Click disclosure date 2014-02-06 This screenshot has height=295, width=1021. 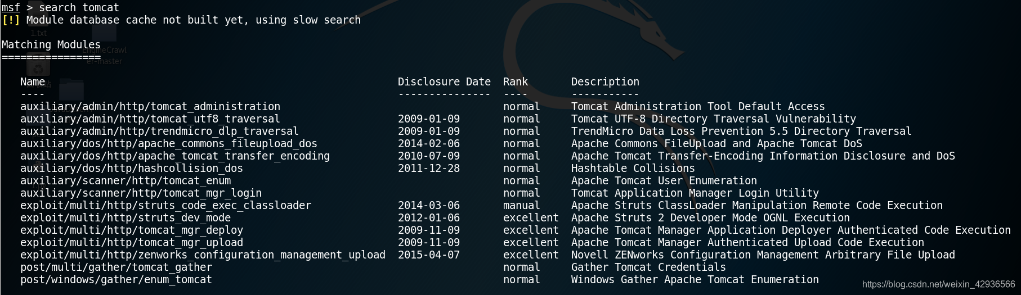point(429,144)
